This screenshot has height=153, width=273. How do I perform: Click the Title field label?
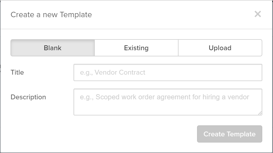pos(17,72)
